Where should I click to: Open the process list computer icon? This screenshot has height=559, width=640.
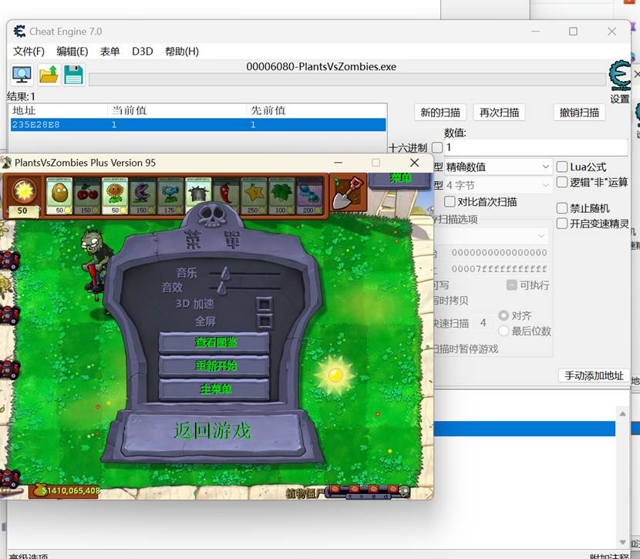click(22, 75)
